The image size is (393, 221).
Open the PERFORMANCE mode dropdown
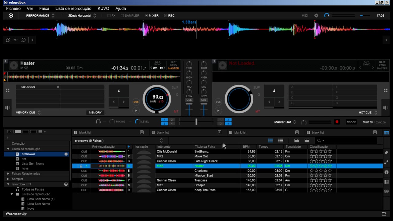point(40,16)
